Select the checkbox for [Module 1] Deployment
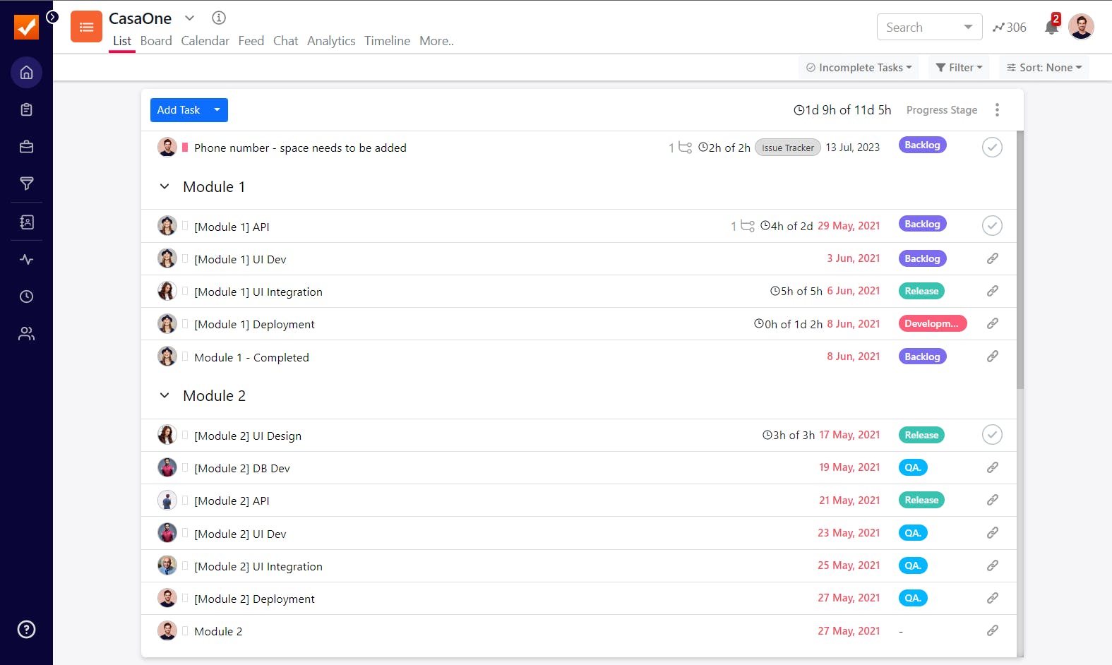The height and width of the screenshot is (665, 1112). (185, 323)
